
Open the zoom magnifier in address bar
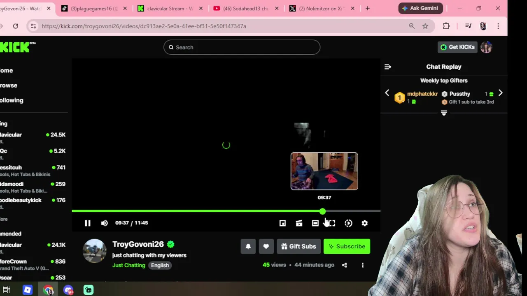pos(412,26)
